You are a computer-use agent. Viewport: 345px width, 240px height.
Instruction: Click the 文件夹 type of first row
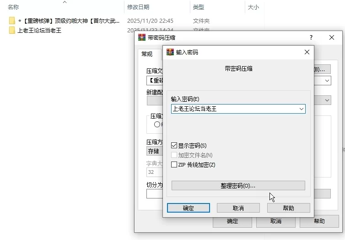tap(201, 21)
